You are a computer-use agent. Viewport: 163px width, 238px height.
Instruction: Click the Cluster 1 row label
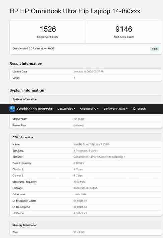[18, 169]
